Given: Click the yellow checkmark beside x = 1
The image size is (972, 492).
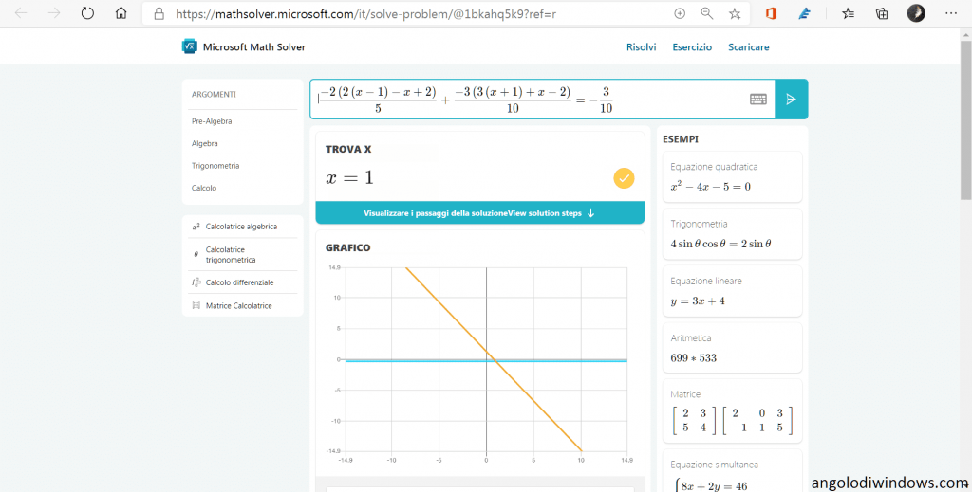Looking at the screenshot, I should pos(624,177).
